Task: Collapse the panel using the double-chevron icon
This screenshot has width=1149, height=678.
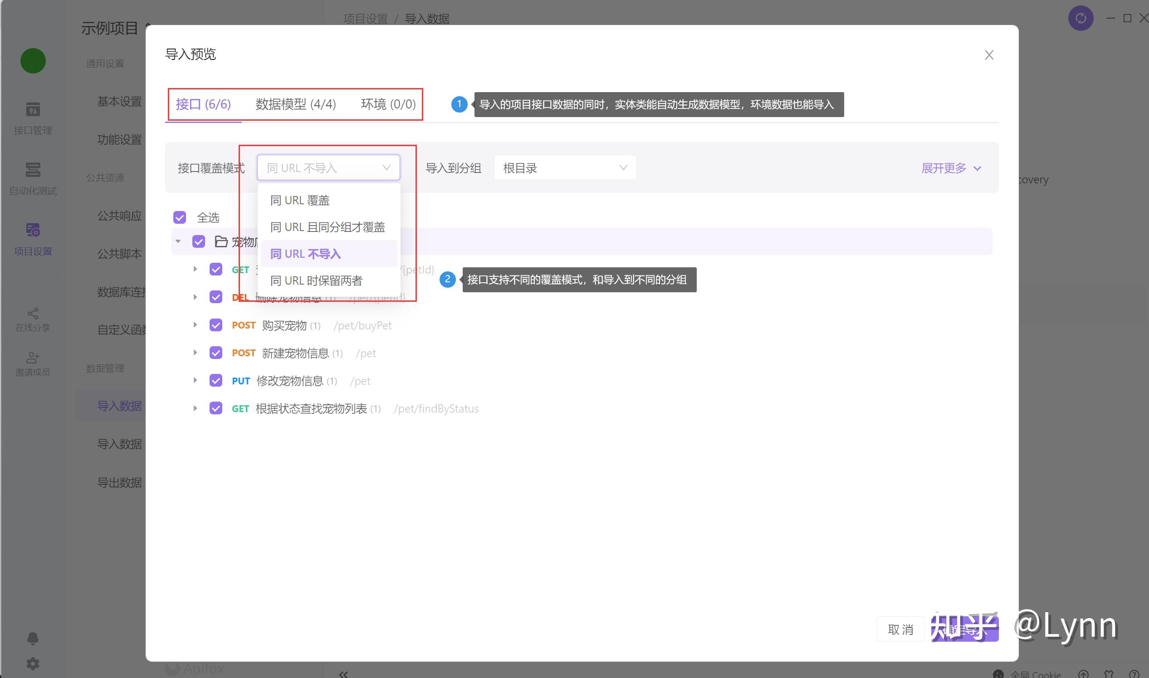Action: [x=343, y=673]
